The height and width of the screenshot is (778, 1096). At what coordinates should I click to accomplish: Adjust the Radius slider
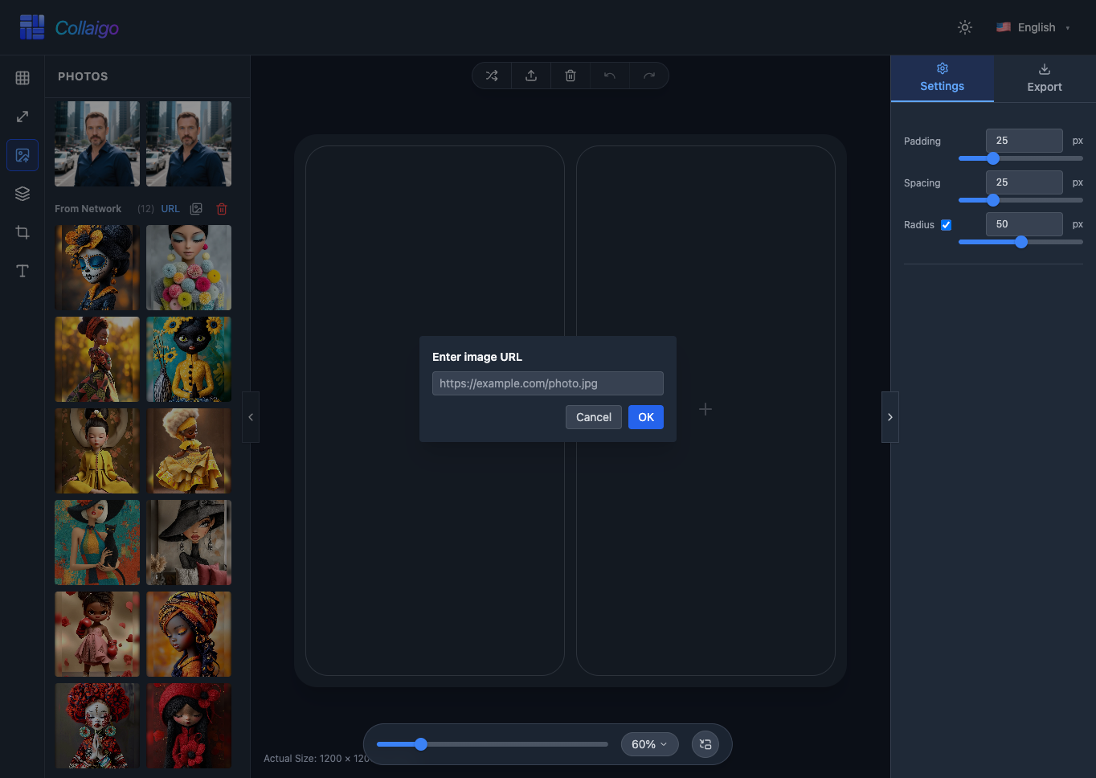(x=1020, y=242)
